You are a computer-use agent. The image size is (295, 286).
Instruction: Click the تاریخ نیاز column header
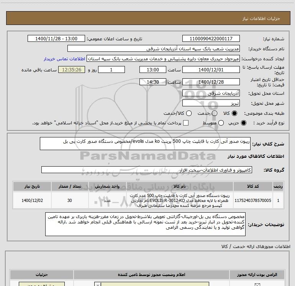tap(32, 186)
